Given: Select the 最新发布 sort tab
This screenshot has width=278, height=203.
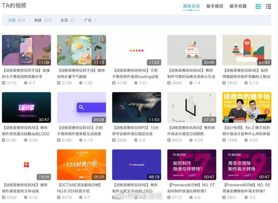Looking at the screenshot, I should pyautogui.click(x=191, y=6).
